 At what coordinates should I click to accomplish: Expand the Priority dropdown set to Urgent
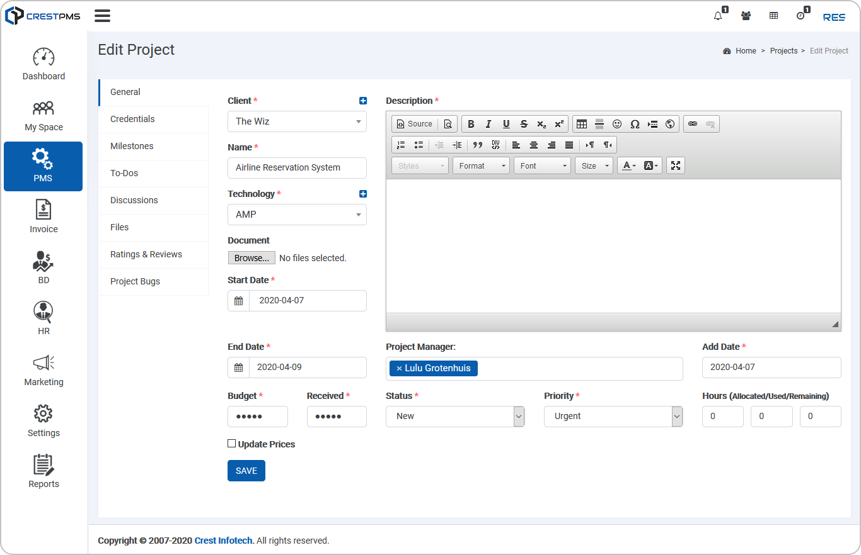click(x=613, y=417)
